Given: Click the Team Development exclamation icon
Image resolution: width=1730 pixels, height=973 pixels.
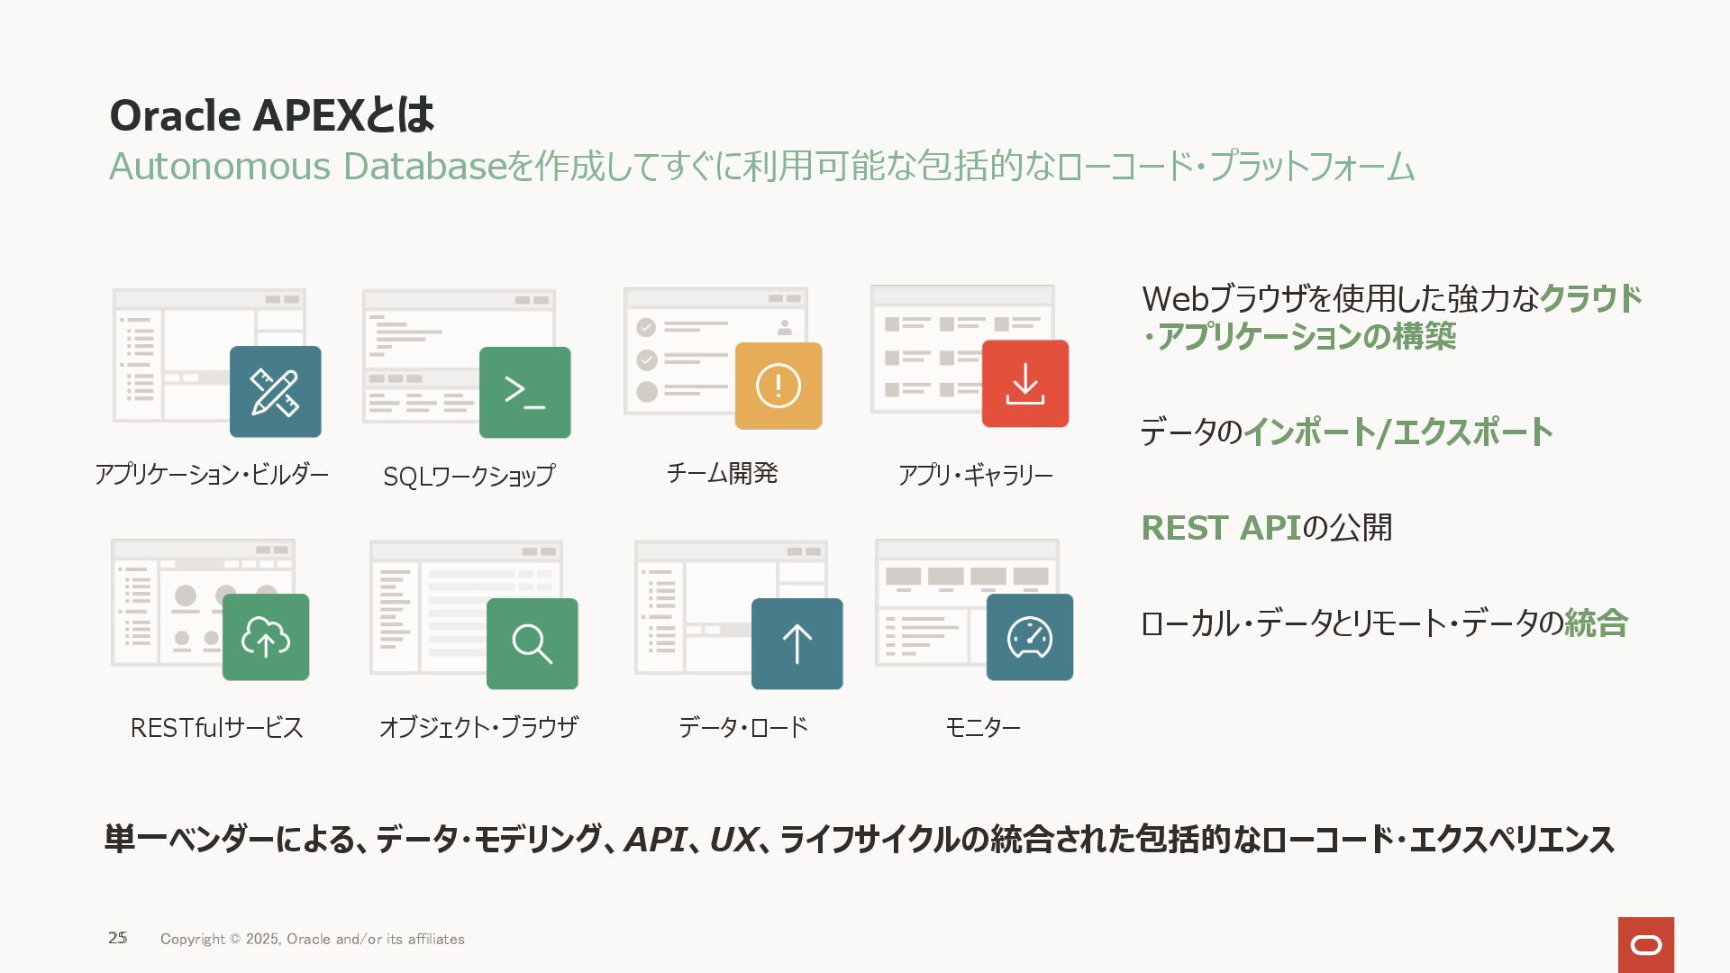Looking at the screenshot, I should coord(778,386).
